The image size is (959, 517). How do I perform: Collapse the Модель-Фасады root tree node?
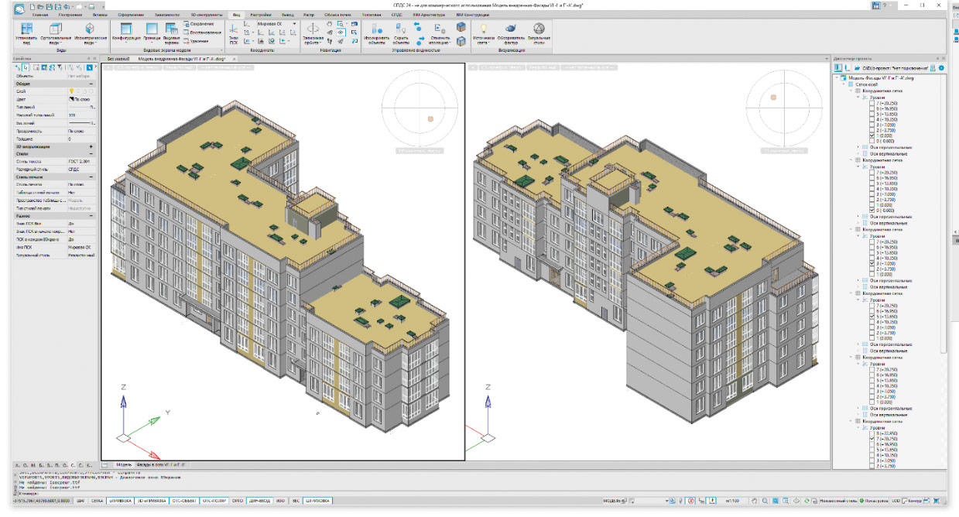[x=838, y=78]
